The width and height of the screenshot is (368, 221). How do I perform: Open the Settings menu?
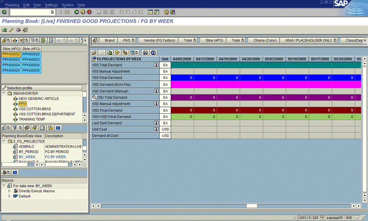click(x=51, y=5)
